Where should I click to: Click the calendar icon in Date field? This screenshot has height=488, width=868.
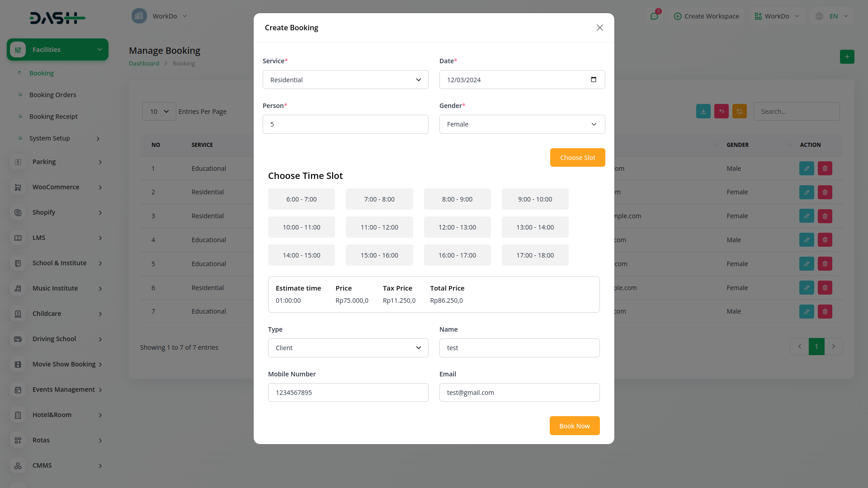pos(594,80)
